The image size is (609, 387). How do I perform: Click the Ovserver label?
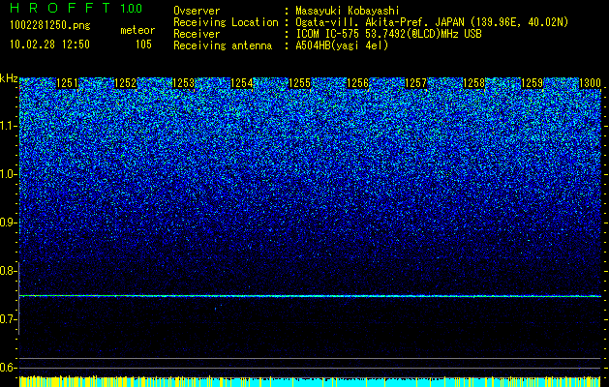coord(197,11)
